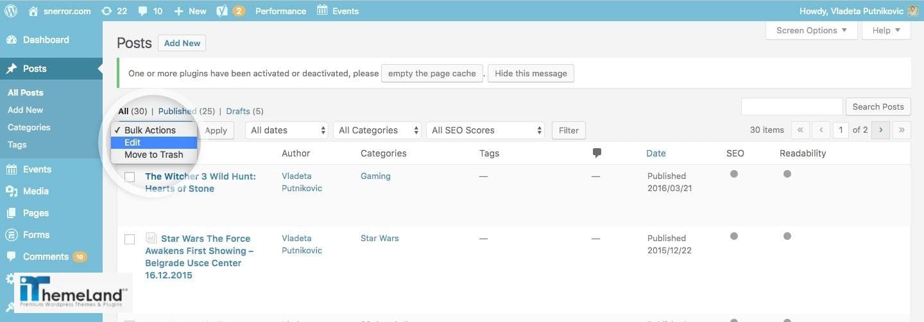Open the Events admin bar menu
Image resolution: width=924 pixels, height=322 pixels.
pos(338,11)
